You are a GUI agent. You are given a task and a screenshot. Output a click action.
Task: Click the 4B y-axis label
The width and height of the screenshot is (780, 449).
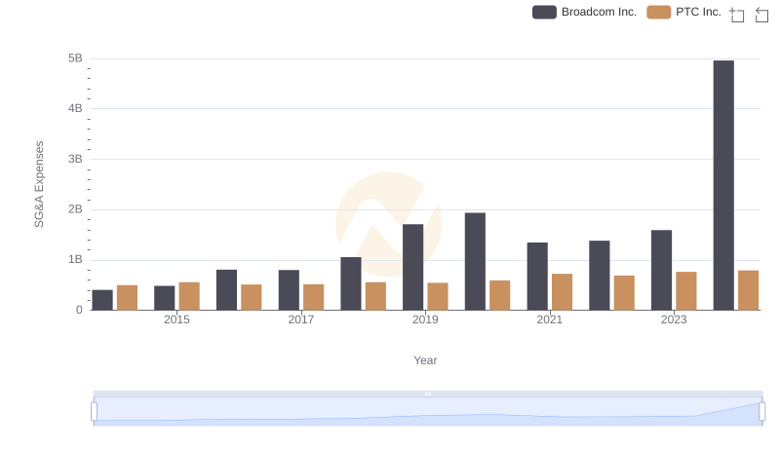click(75, 108)
